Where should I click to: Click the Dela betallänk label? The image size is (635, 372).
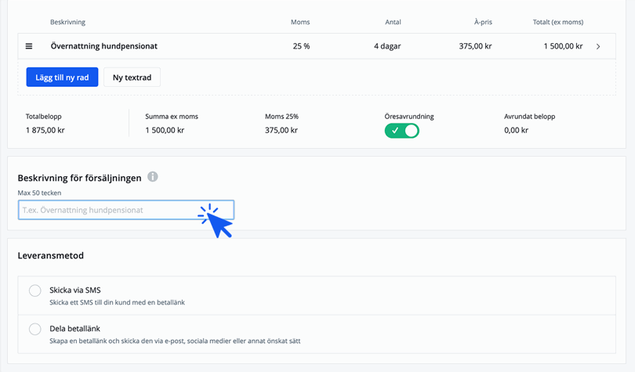[75, 328]
